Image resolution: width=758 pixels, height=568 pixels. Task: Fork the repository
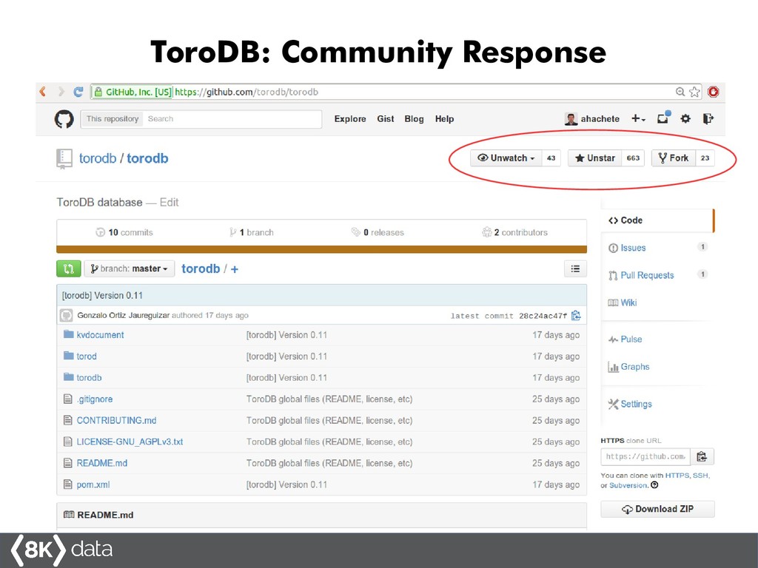coord(674,158)
